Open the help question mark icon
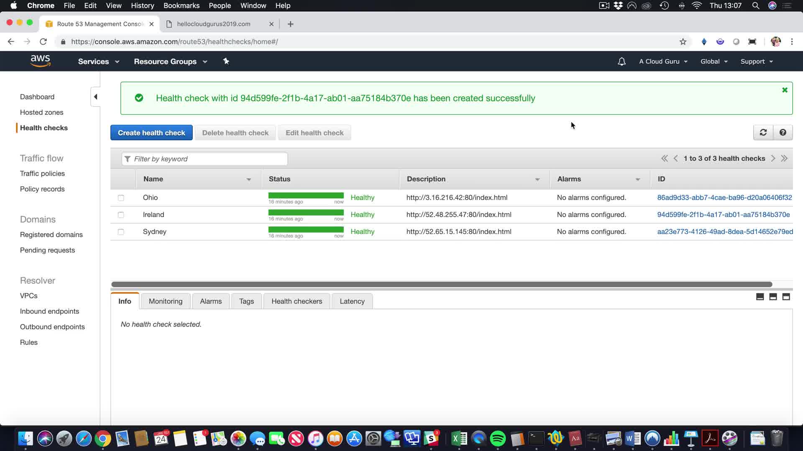This screenshot has height=451, width=803. [783, 132]
